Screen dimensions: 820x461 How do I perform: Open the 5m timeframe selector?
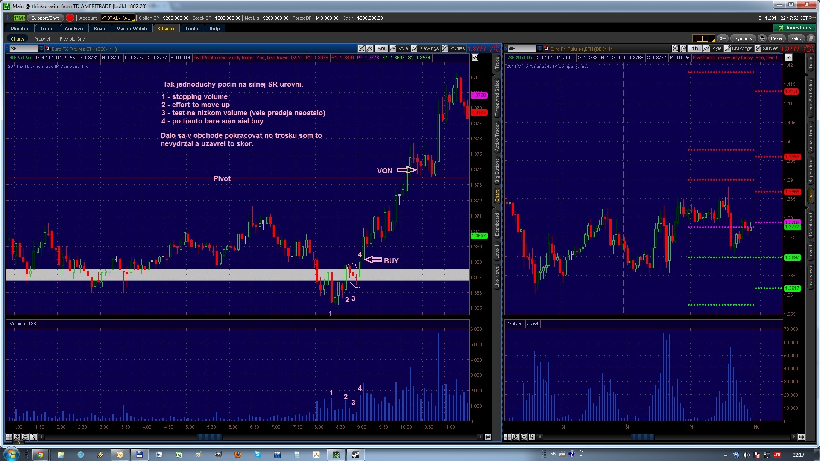point(381,48)
